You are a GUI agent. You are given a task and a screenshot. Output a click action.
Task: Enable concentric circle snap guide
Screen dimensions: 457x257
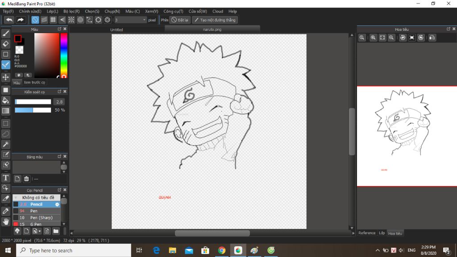(80, 20)
